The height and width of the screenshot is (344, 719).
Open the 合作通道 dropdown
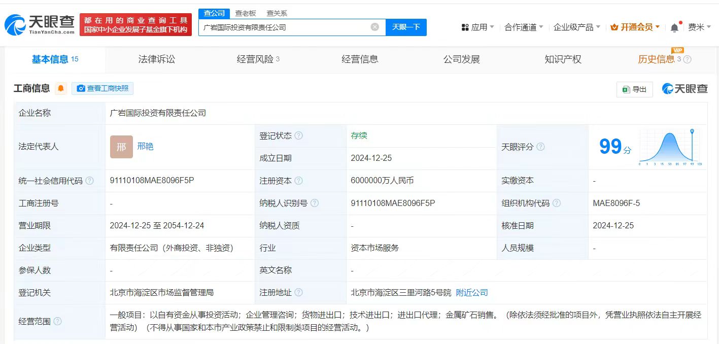tap(523, 27)
